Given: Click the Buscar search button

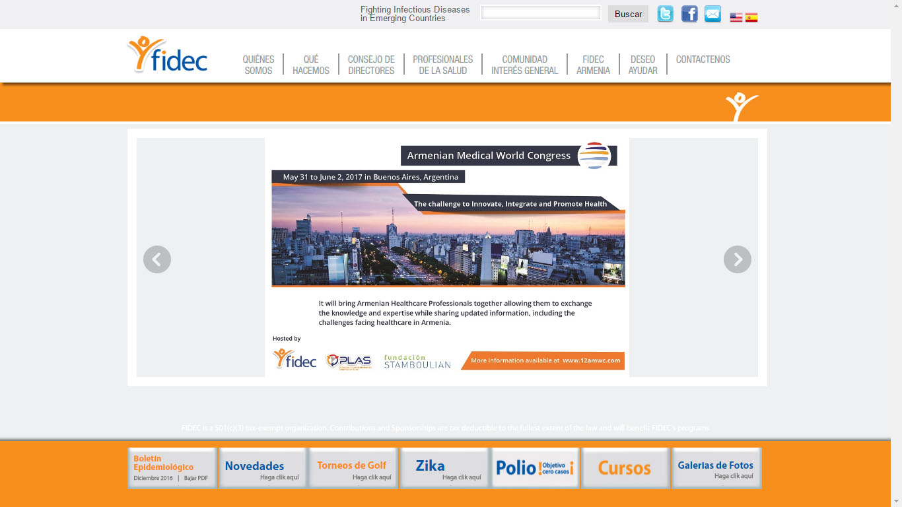Looking at the screenshot, I should (x=628, y=14).
